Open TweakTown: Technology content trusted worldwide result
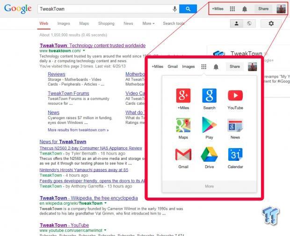290x236 pixels. tap(93, 45)
